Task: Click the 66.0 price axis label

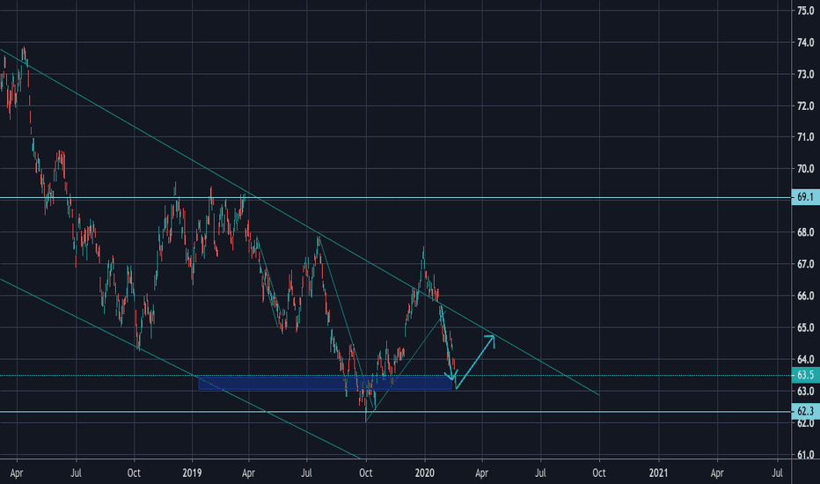Action: pos(805,296)
